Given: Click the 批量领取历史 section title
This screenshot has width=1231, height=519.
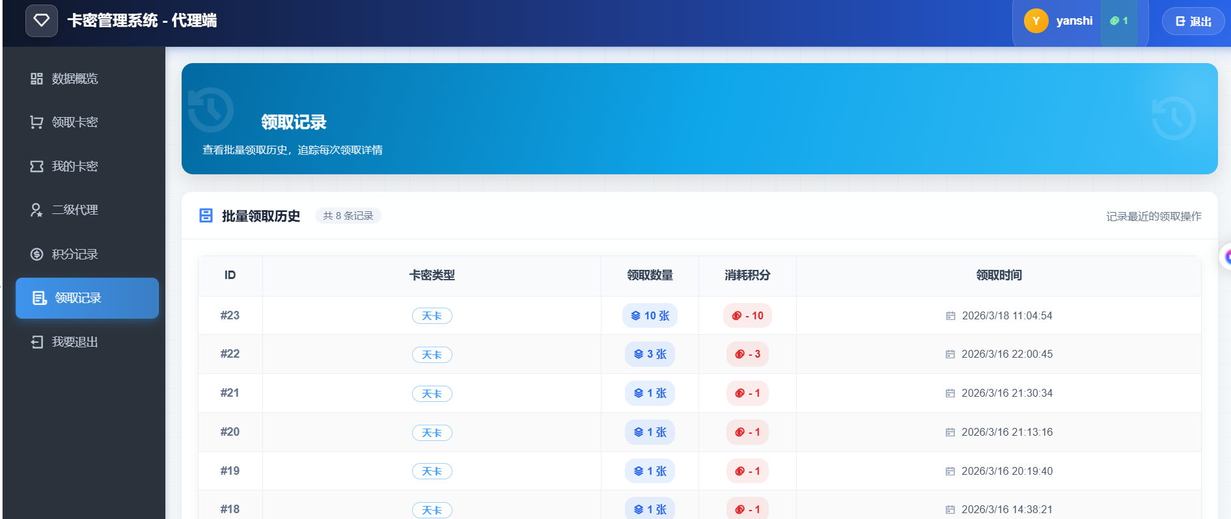Looking at the screenshot, I should pos(261,216).
